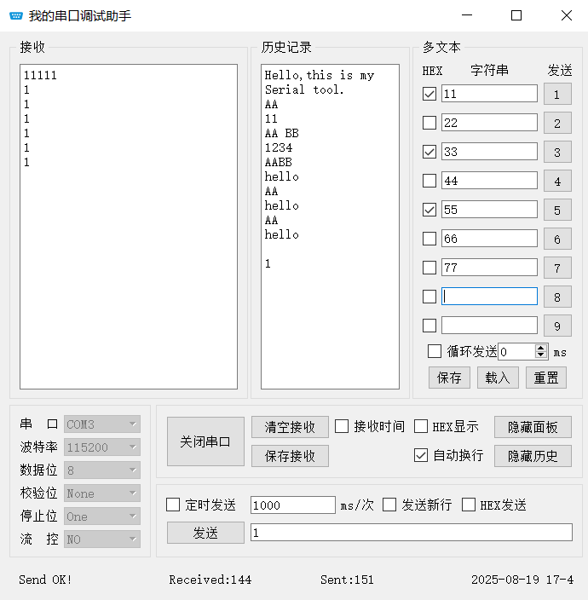This screenshot has height=600, width=588.
Task: Click the 隐藏历史 button
Action: 533,456
